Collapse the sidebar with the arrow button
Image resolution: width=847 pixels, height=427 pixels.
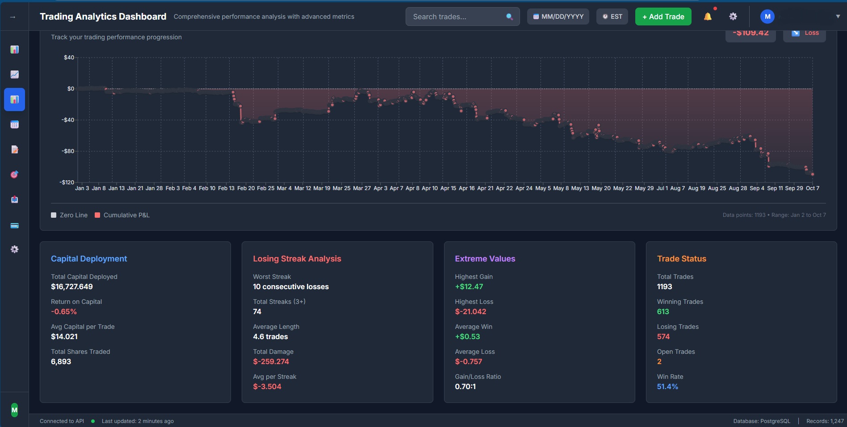pos(13,17)
